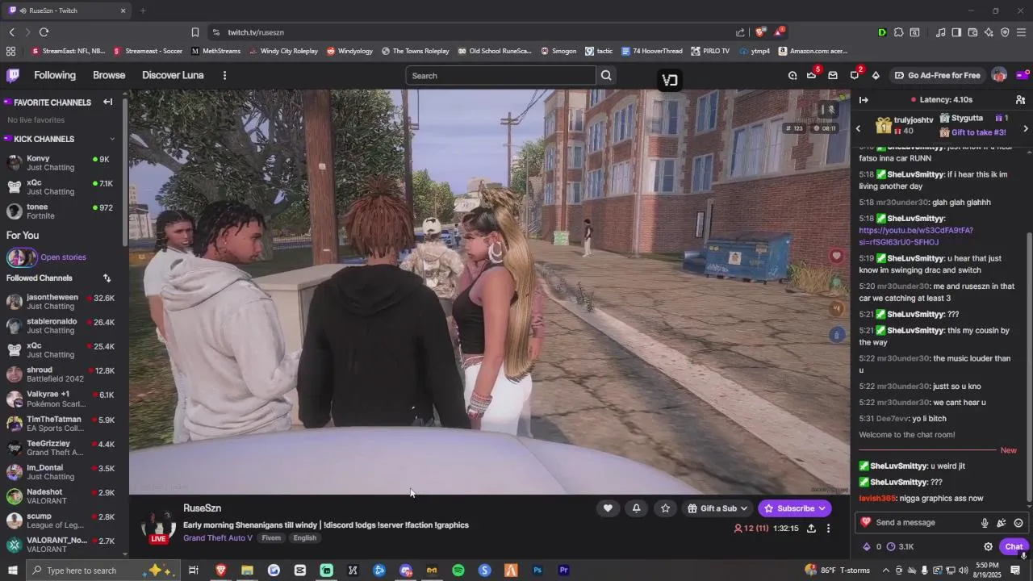Open chat settings gear
Image resolution: width=1033 pixels, height=581 pixels.
(988, 546)
